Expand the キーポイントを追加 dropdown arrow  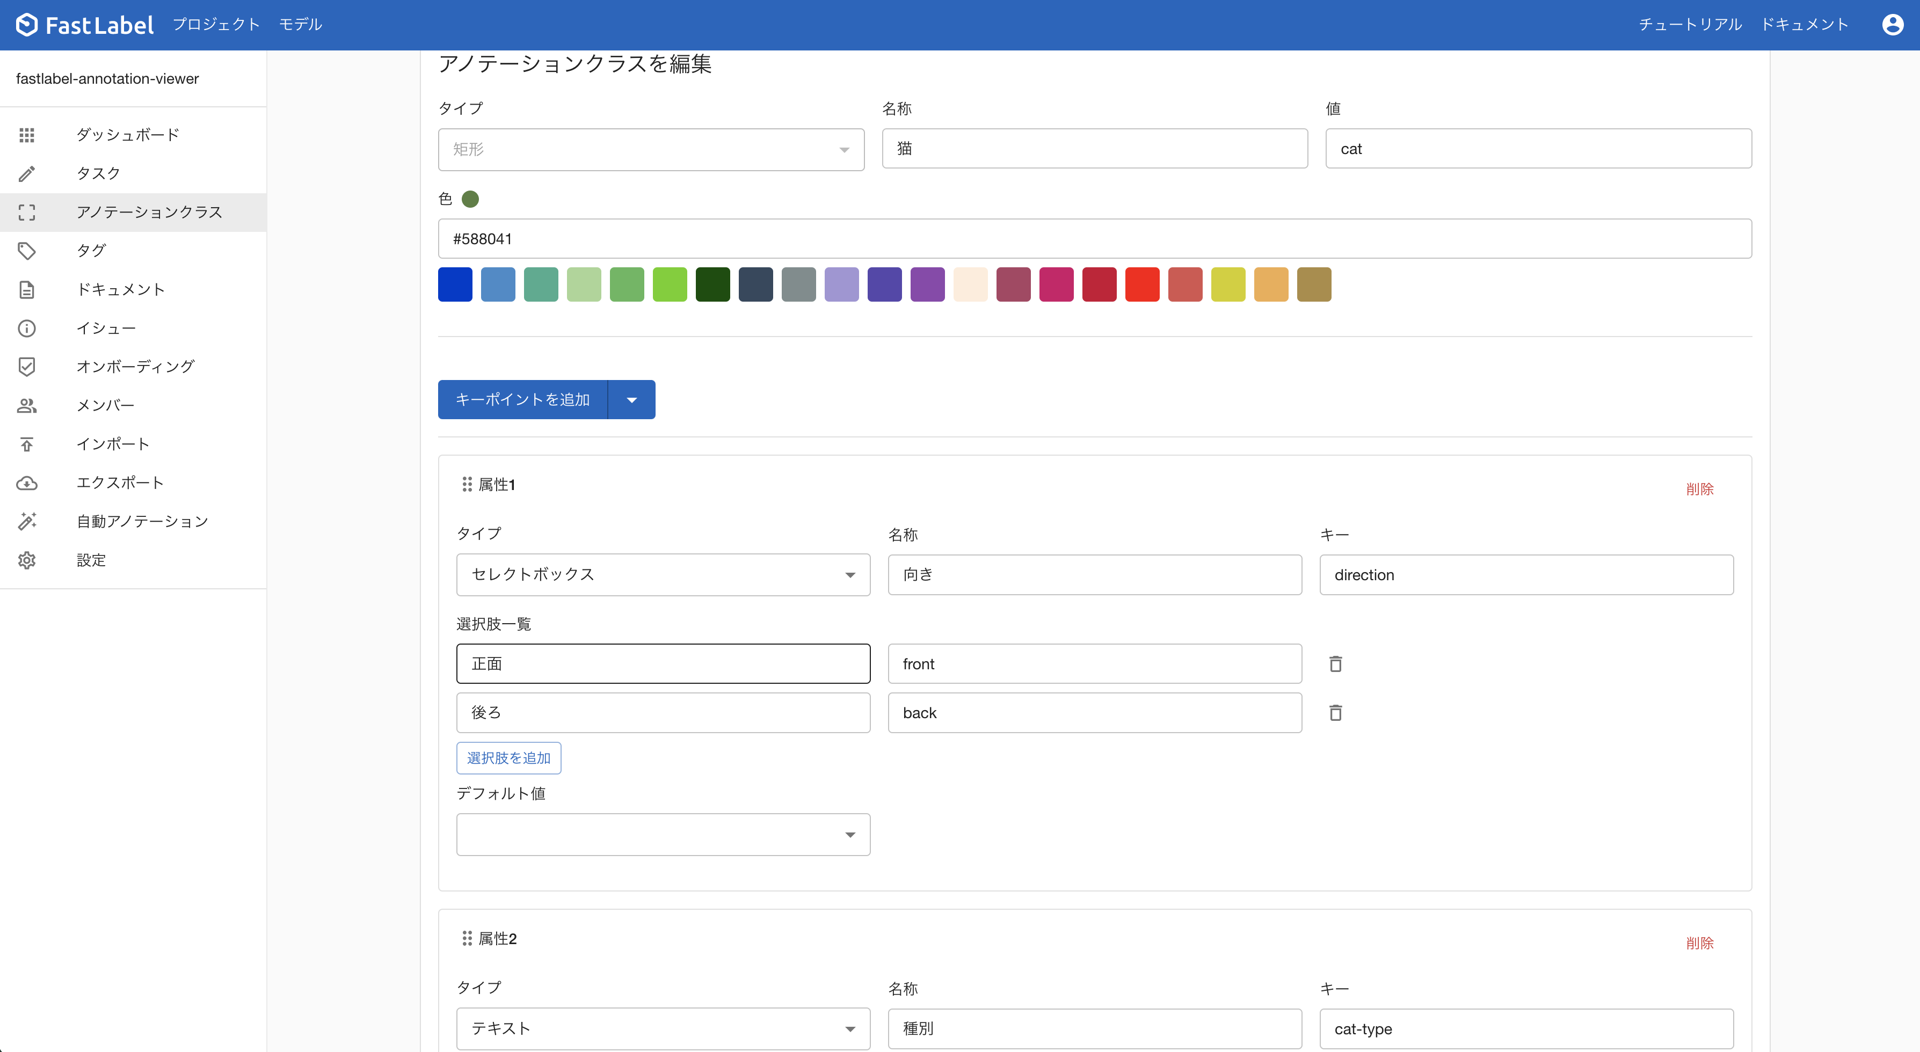click(631, 400)
